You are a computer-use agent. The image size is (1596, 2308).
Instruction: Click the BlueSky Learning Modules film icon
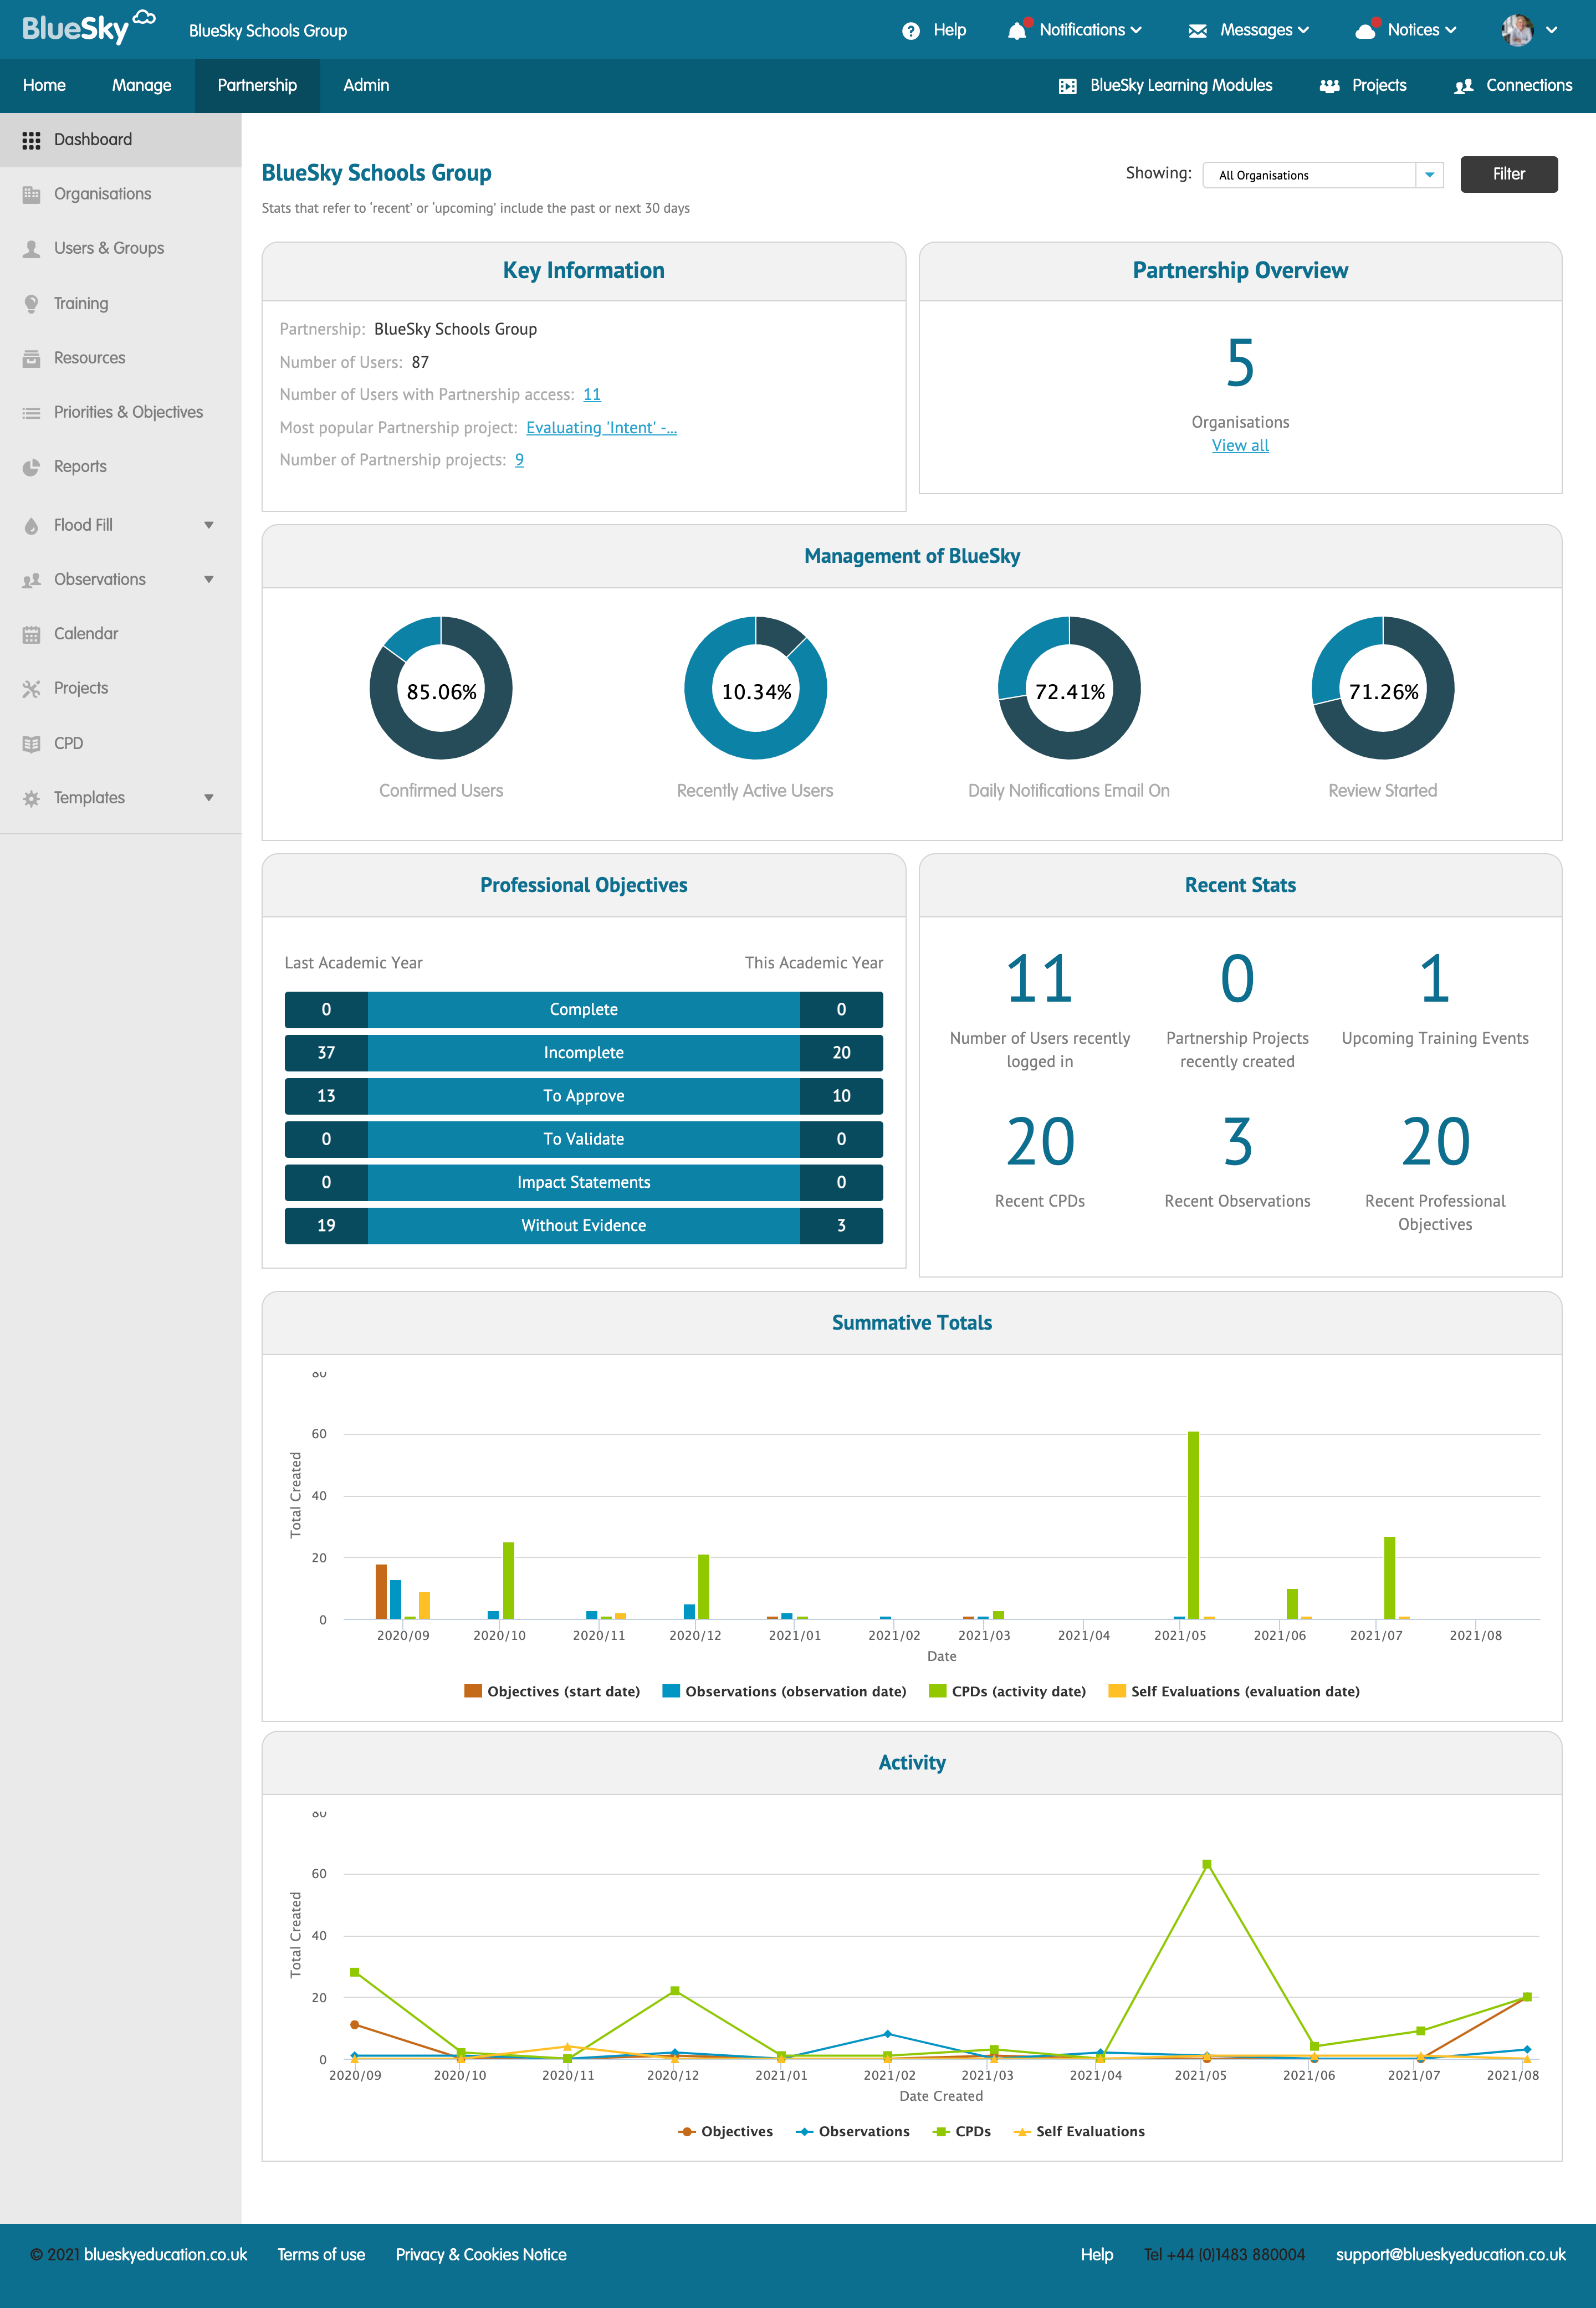(1067, 86)
